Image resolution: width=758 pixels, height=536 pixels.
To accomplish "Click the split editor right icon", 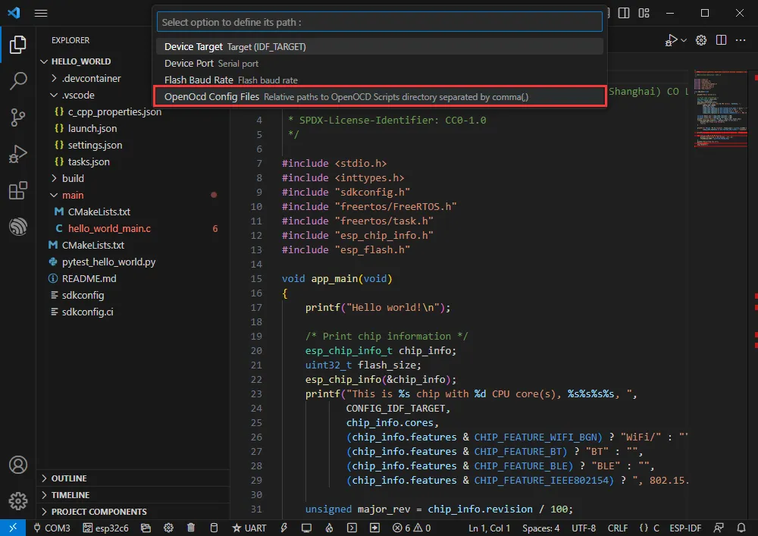I will click(721, 40).
